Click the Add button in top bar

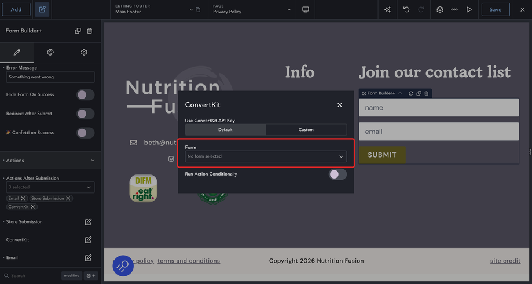click(16, 9)
